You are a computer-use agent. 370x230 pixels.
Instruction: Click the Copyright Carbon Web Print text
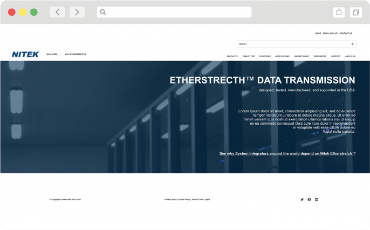(65, 200)
